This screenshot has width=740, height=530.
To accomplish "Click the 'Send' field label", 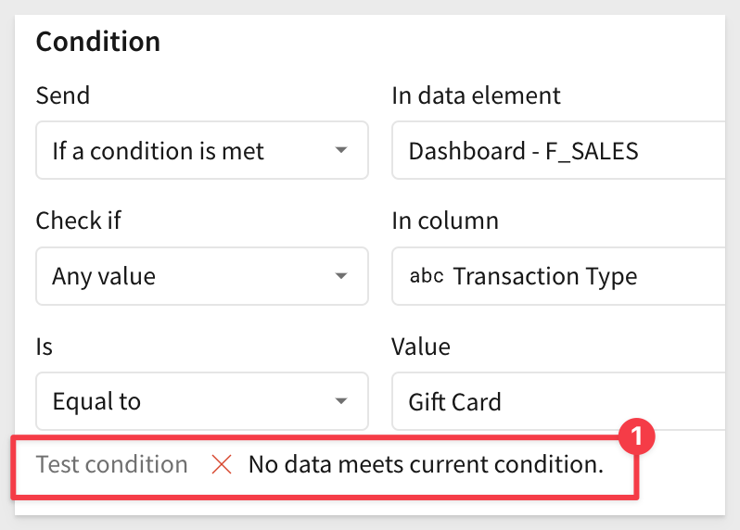I will (x=63, y=95).
